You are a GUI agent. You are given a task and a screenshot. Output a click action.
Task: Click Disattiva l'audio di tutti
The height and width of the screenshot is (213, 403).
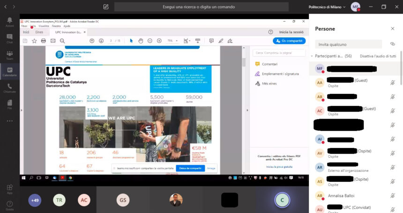click(378, 56)
